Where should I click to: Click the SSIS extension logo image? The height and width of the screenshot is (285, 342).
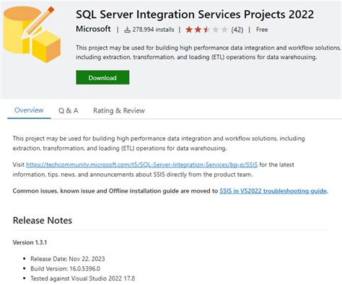(32, 35)
